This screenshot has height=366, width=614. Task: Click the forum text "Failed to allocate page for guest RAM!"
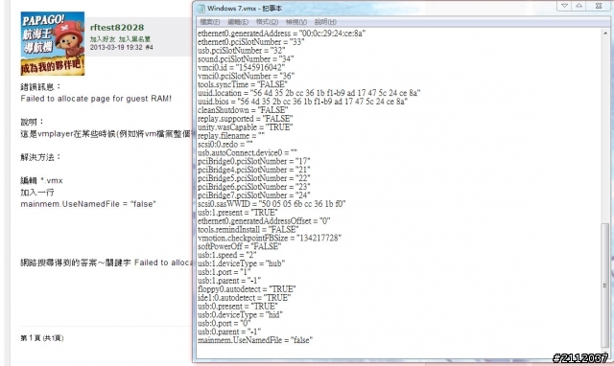point(96,99)
